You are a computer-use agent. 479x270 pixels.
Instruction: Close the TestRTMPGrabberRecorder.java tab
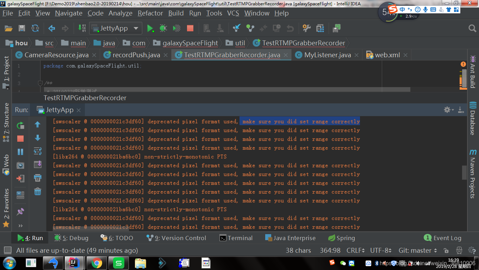point(286,55)
